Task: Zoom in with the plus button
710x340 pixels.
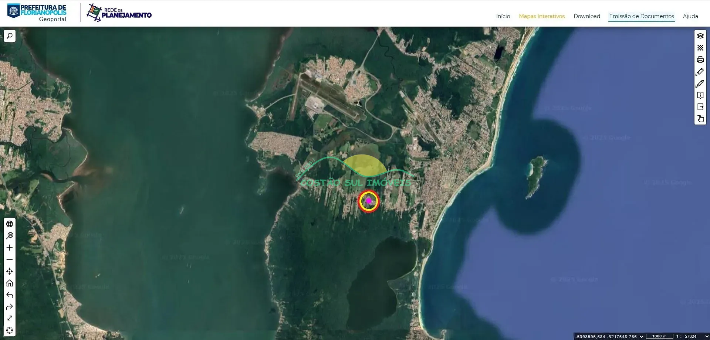Action: pyautogui.click(x=10, y=248)
